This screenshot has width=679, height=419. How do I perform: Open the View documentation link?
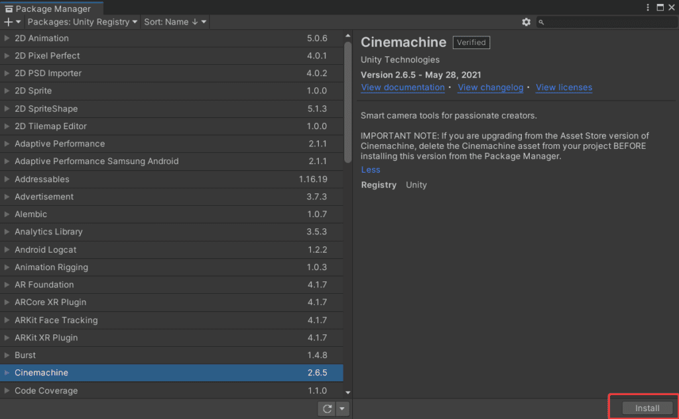point(402,87)
